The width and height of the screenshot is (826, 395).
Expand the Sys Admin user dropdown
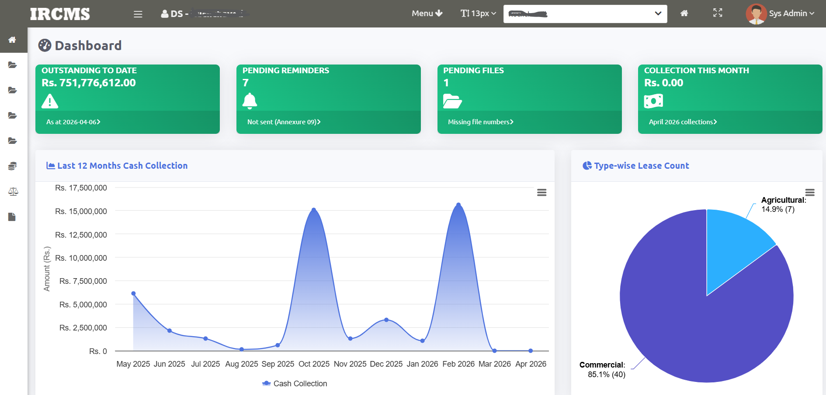(x=791, y=14)
